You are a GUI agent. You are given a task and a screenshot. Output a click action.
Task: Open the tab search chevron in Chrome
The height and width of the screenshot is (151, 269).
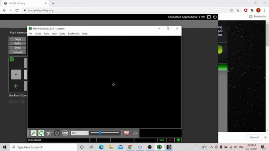[237, 3]
